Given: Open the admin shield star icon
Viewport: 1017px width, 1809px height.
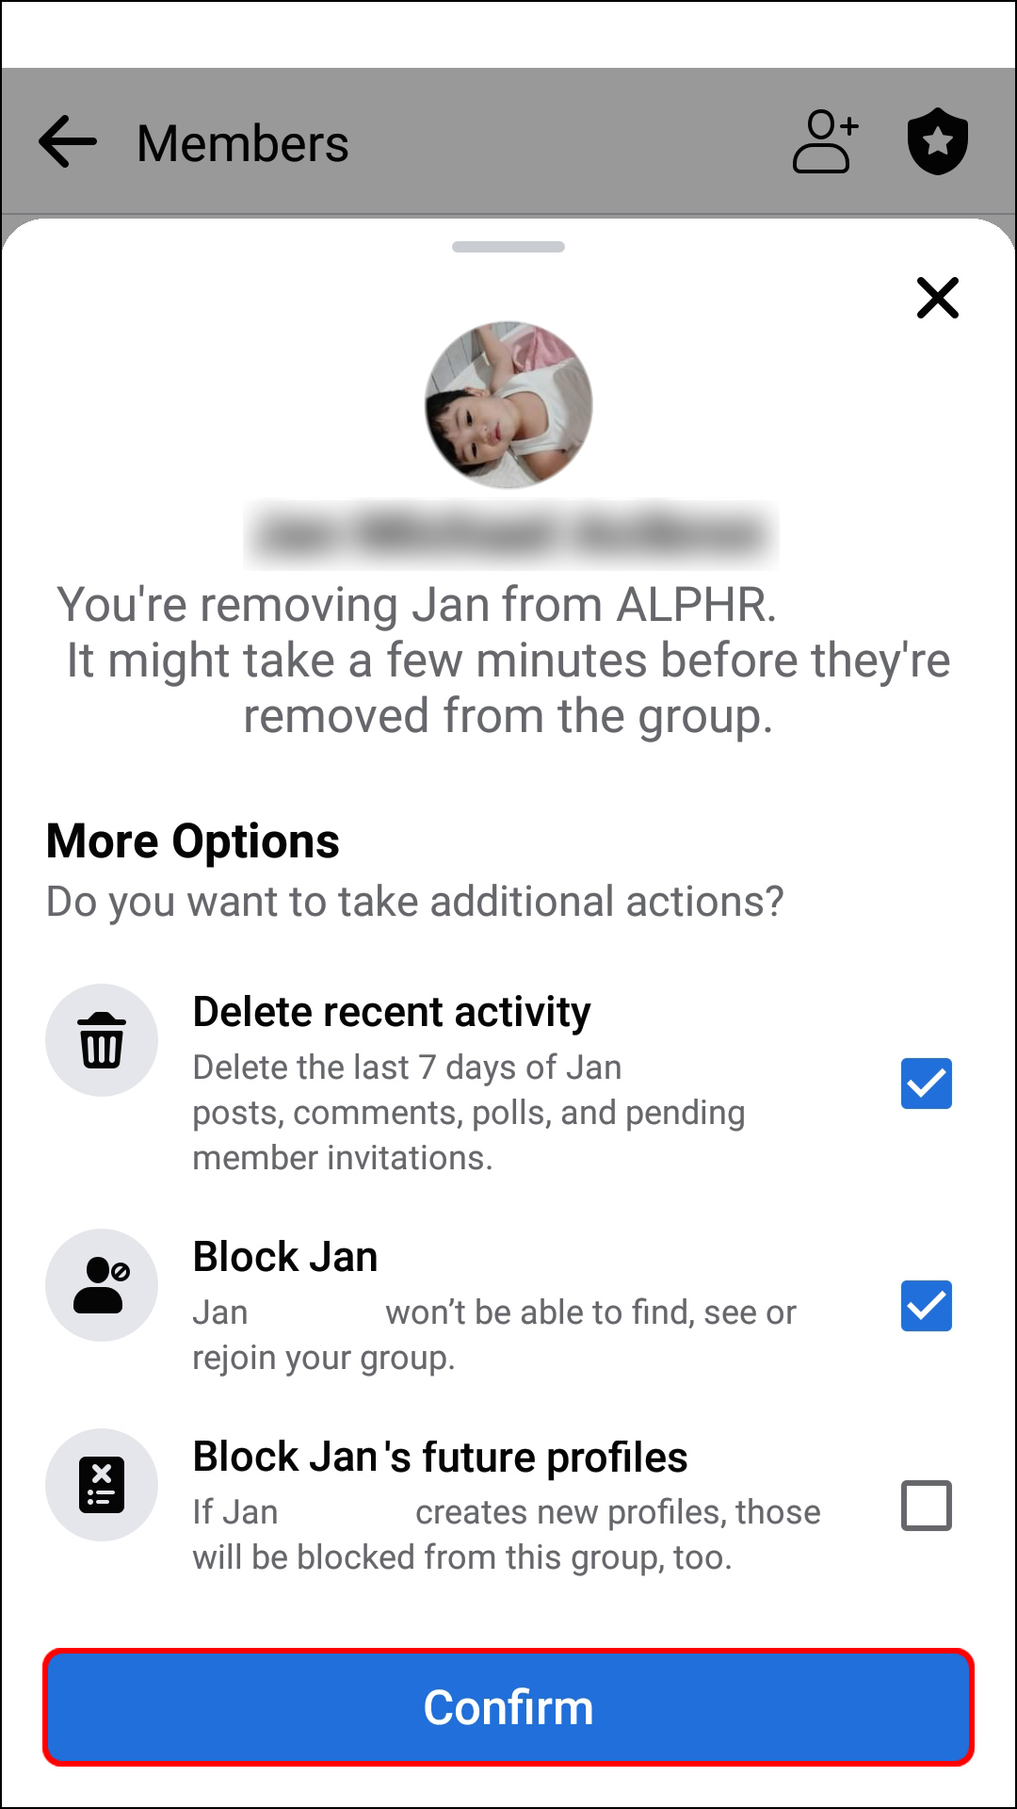Looking at the screenshot, I should (x=938, y=142).
